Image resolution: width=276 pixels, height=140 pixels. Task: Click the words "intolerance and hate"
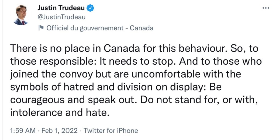[60, 112]
